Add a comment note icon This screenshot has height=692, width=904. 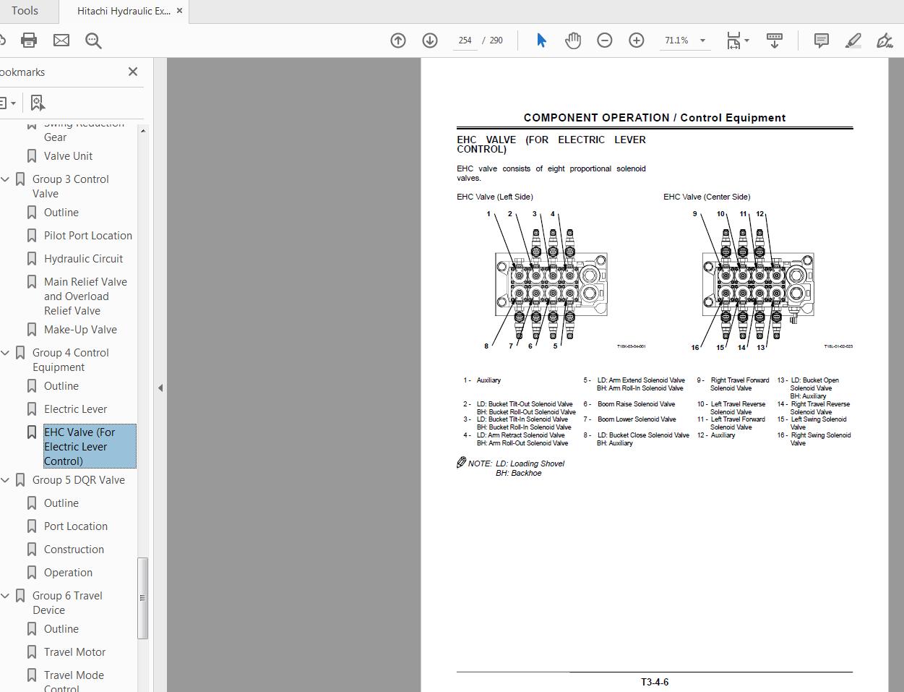pyautogui.click(x=822, y=40)
